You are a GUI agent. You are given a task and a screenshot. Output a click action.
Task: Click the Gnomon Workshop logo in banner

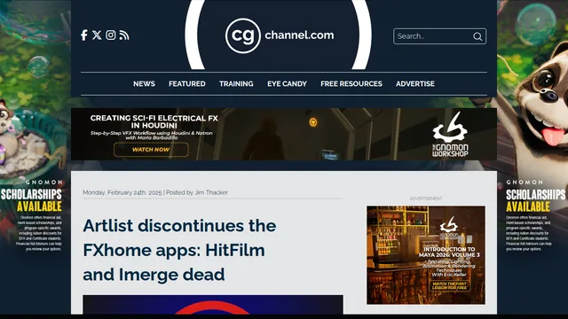450,134
